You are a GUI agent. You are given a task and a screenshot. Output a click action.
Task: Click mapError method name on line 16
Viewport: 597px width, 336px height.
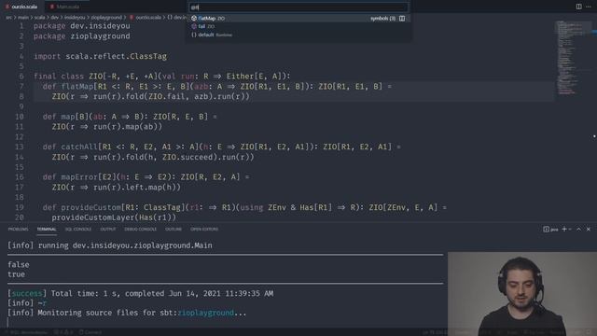(x=79, y=176)
